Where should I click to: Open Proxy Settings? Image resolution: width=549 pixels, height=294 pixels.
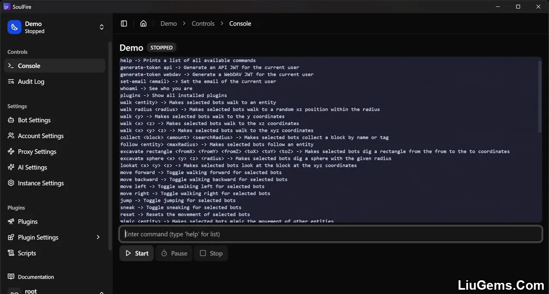coord(54,152)
